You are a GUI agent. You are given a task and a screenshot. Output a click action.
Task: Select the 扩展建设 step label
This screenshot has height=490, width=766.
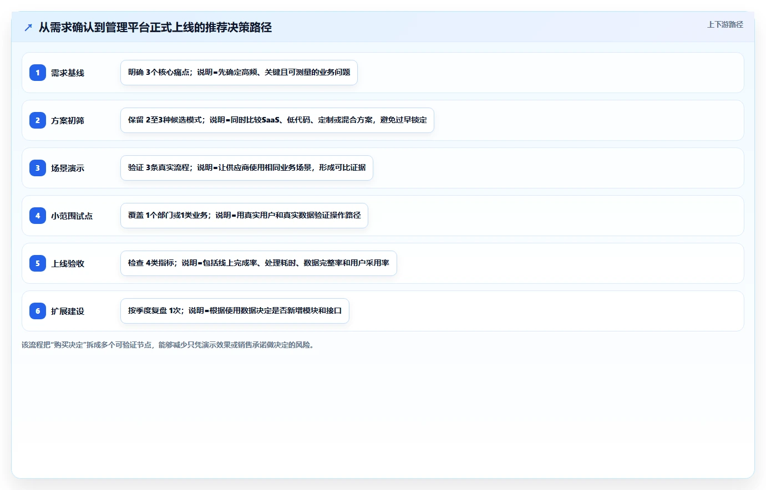[68, 311]
